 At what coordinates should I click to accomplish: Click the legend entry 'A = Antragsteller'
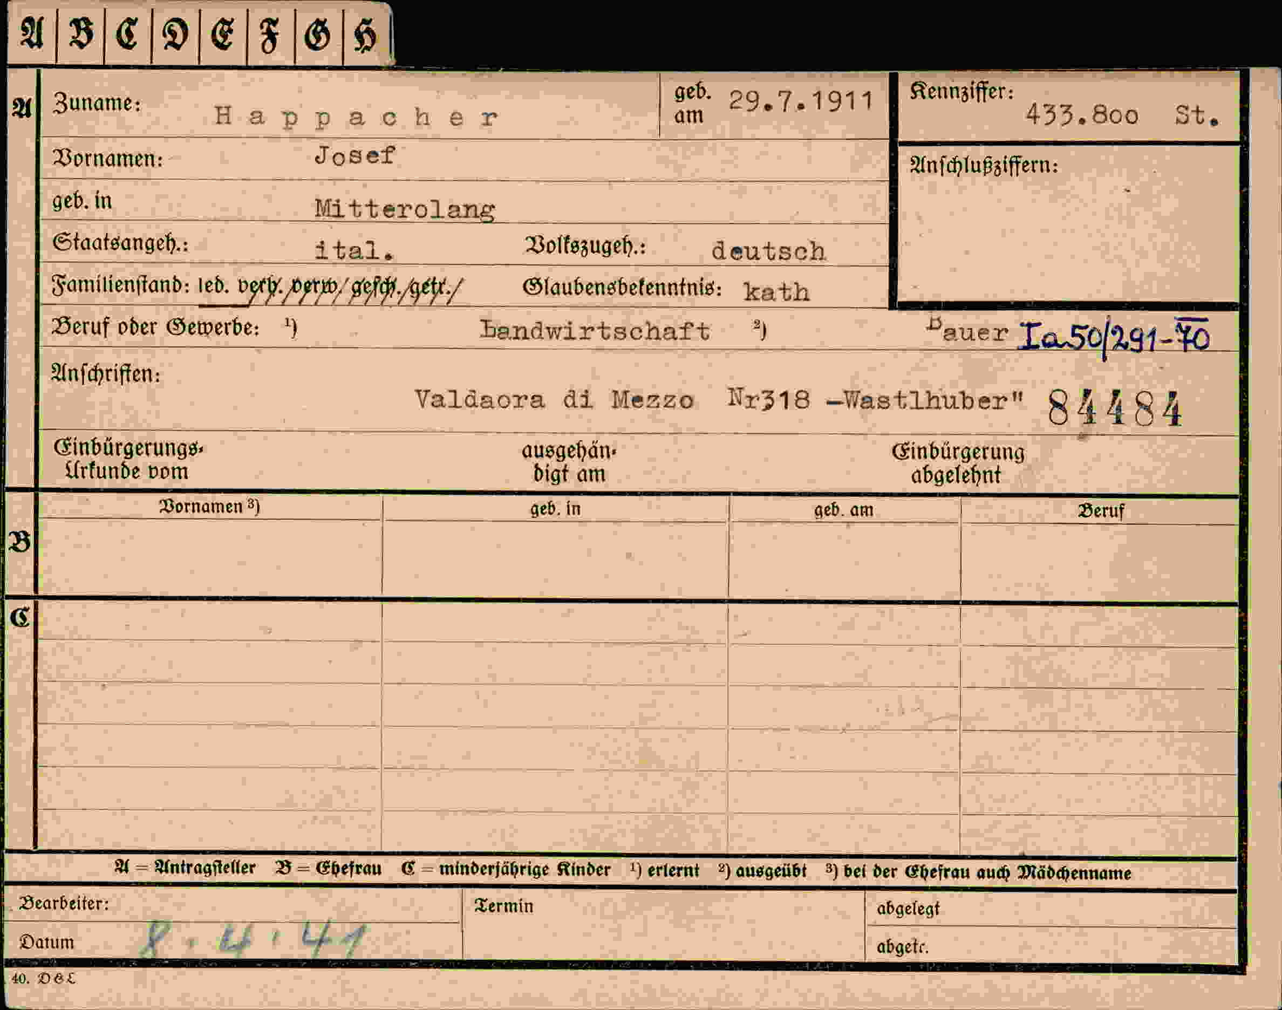[x=185, y=868]
